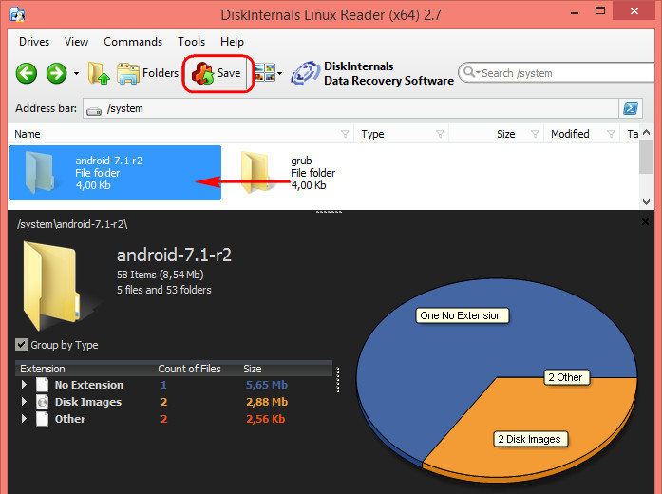Click the view mode thumbnails icon

[x=265, y=72]
